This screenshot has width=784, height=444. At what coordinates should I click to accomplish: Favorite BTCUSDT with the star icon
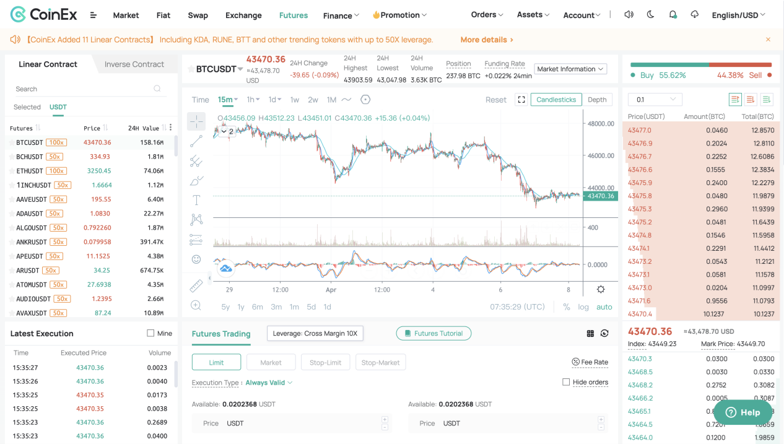click(11, 142)
